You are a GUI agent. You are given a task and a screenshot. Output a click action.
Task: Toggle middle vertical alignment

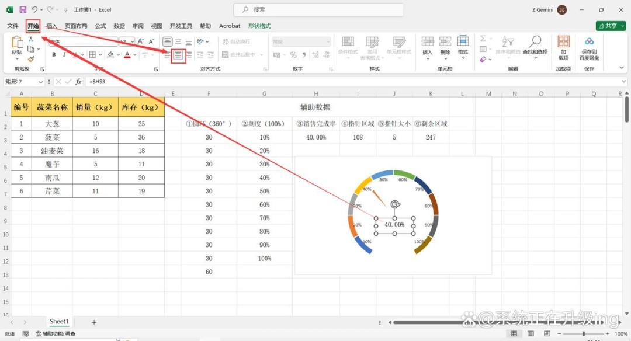pos(178,41)
